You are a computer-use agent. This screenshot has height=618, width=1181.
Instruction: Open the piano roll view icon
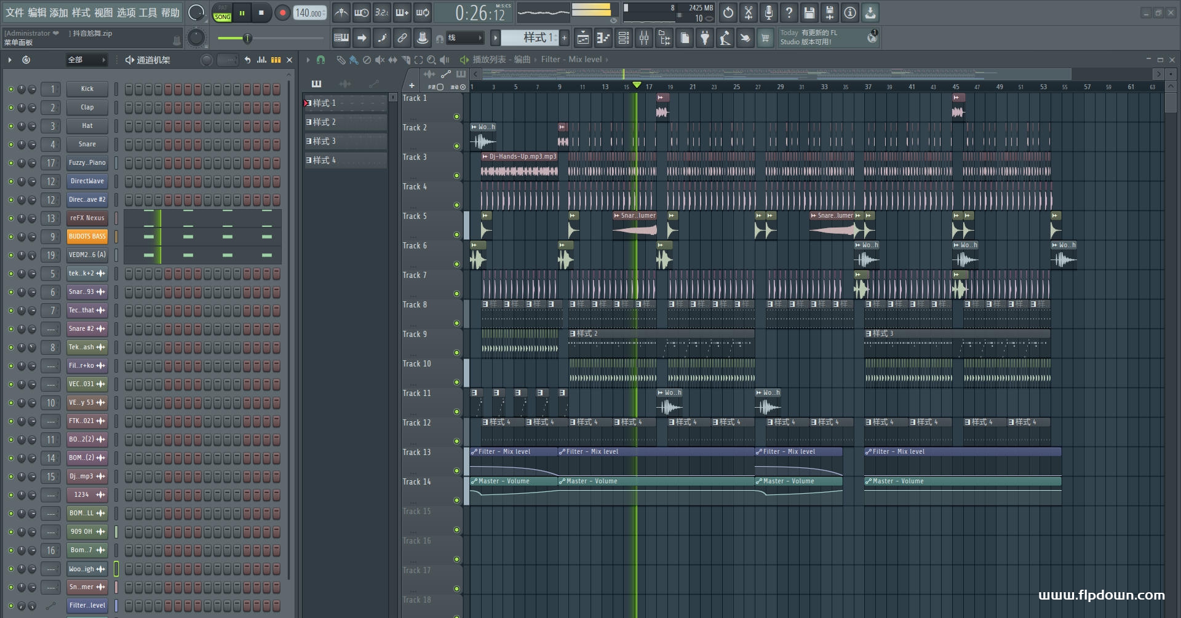pyautogui.click(x=603, y=38)
